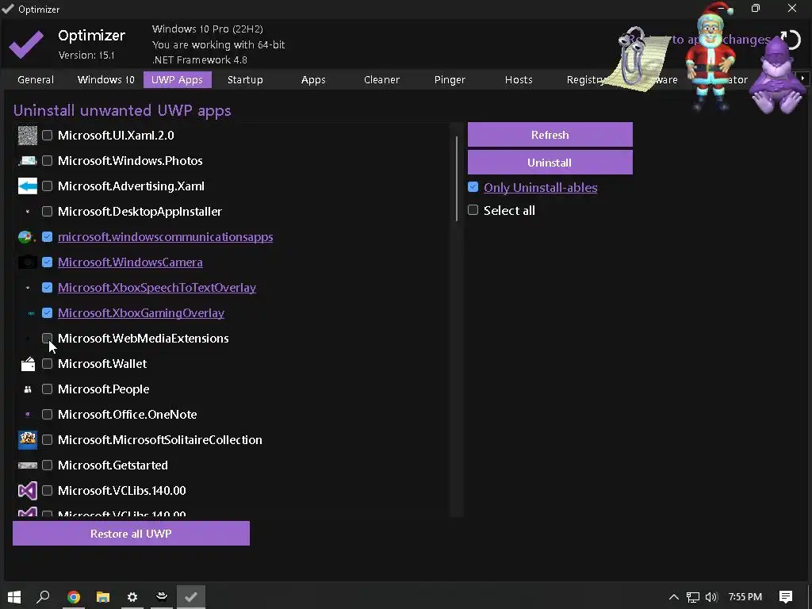Click the Microsoft.Wallet icon
This screenshot has height=609, width=812.
coord(28,364)
